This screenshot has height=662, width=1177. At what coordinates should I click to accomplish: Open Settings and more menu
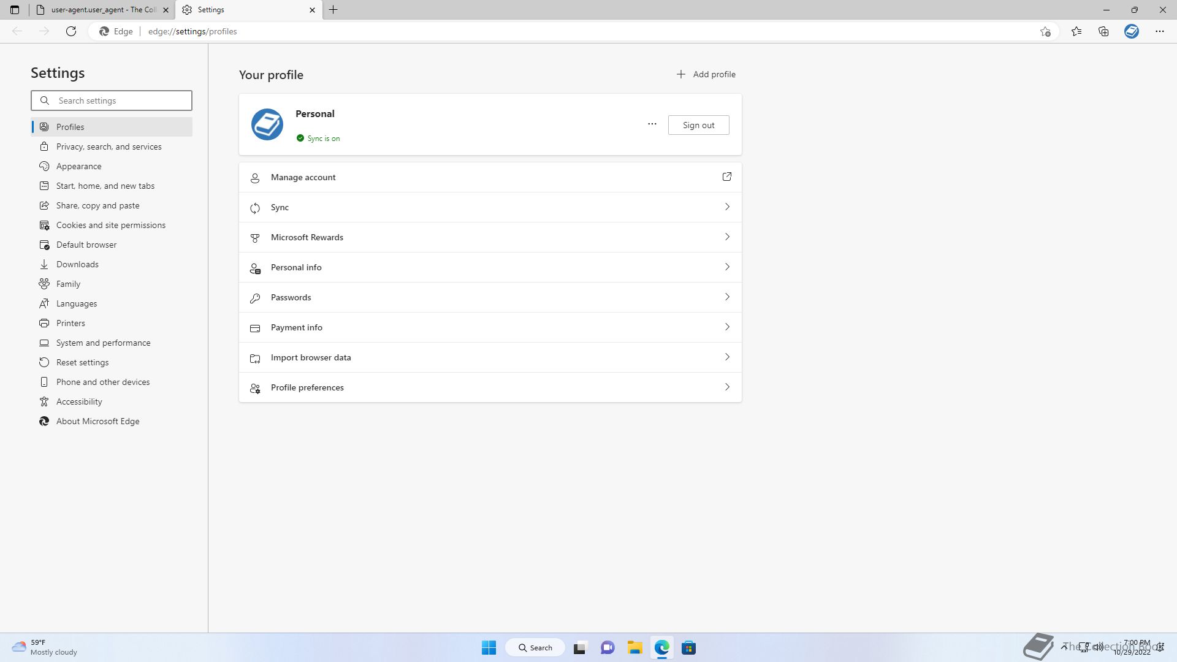1160,31
